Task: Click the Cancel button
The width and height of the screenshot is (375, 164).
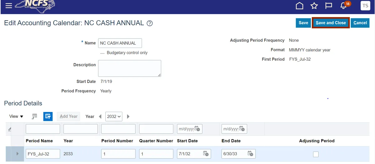Action: 360,23
